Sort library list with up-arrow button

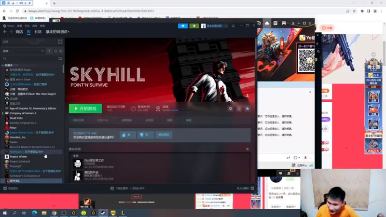49,51
